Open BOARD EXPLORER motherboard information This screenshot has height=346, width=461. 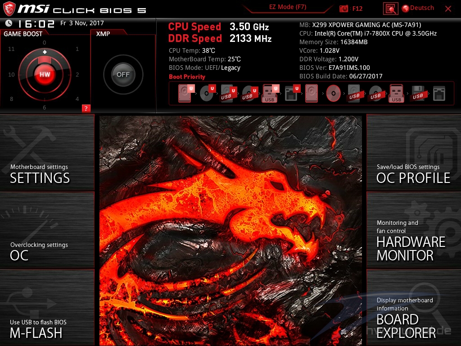[414, 307]
